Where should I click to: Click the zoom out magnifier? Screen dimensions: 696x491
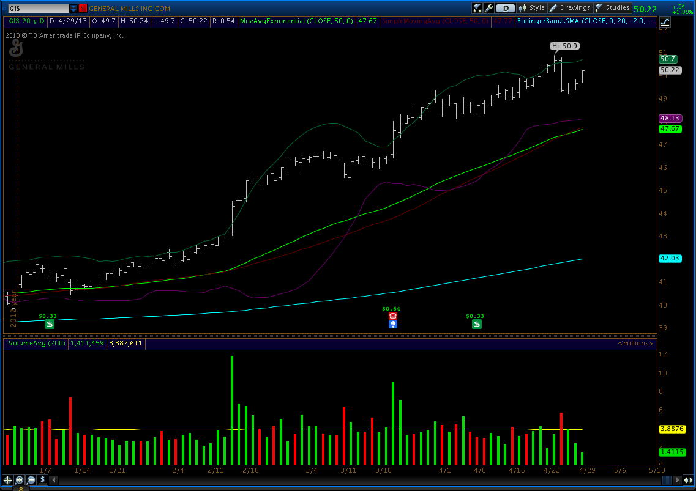point(31,480)
